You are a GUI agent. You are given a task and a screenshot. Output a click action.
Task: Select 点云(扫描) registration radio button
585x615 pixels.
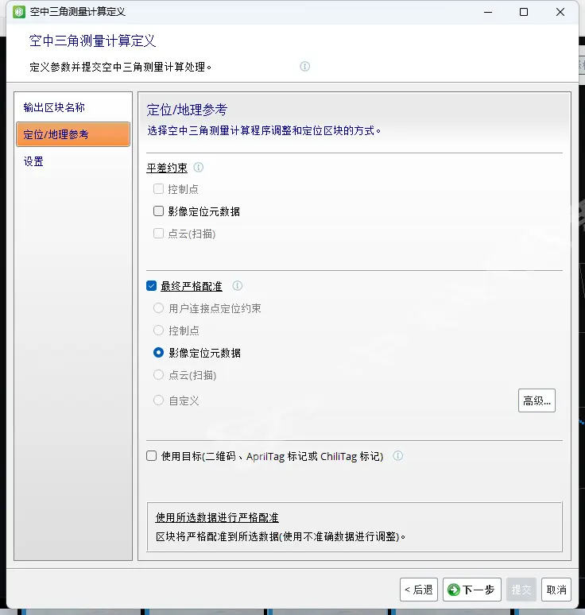[158, 375]
